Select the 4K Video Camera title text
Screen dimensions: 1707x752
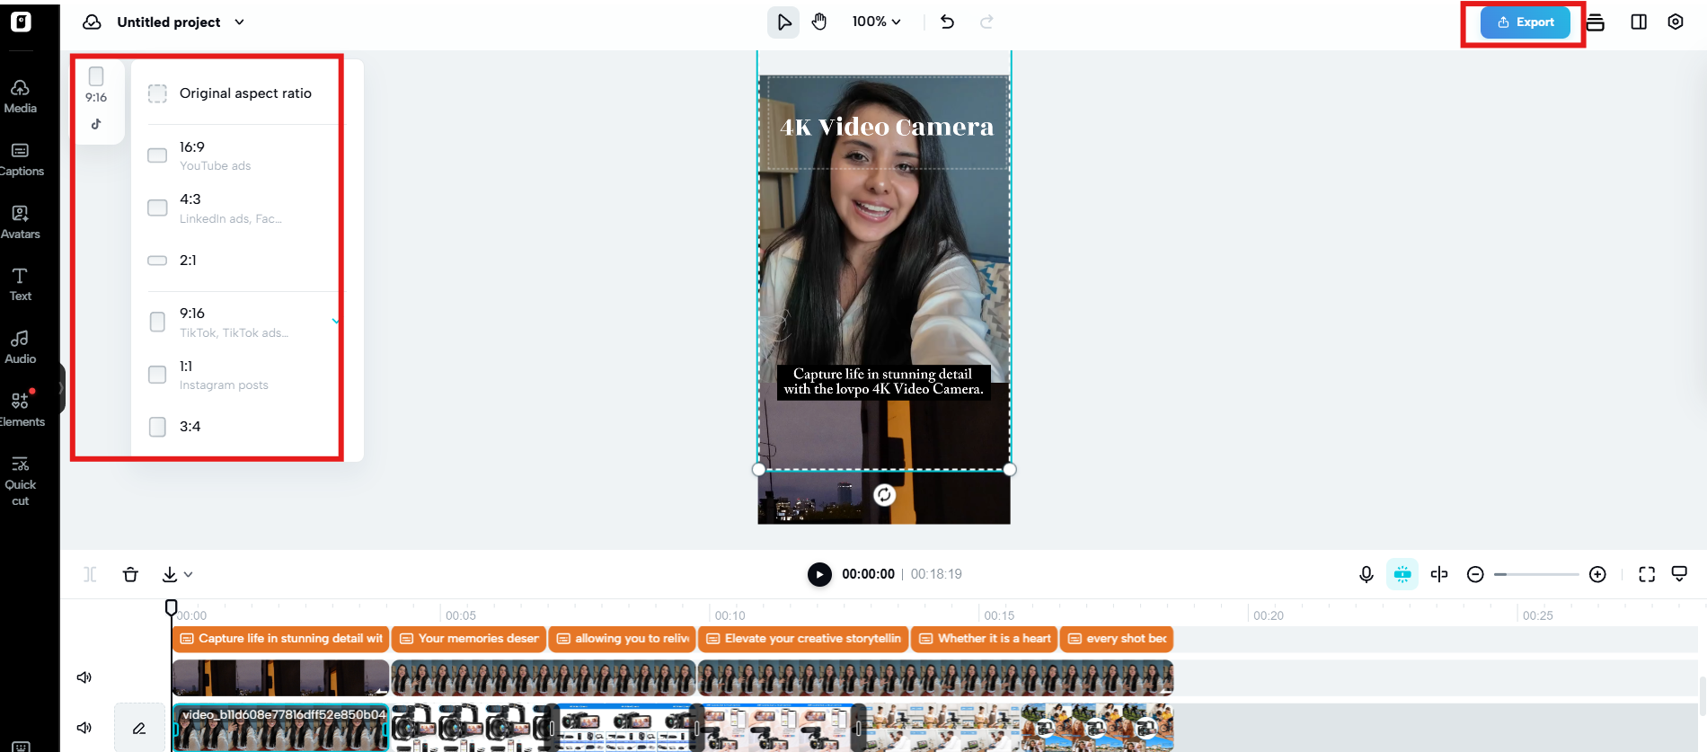[x=887, y=127]
